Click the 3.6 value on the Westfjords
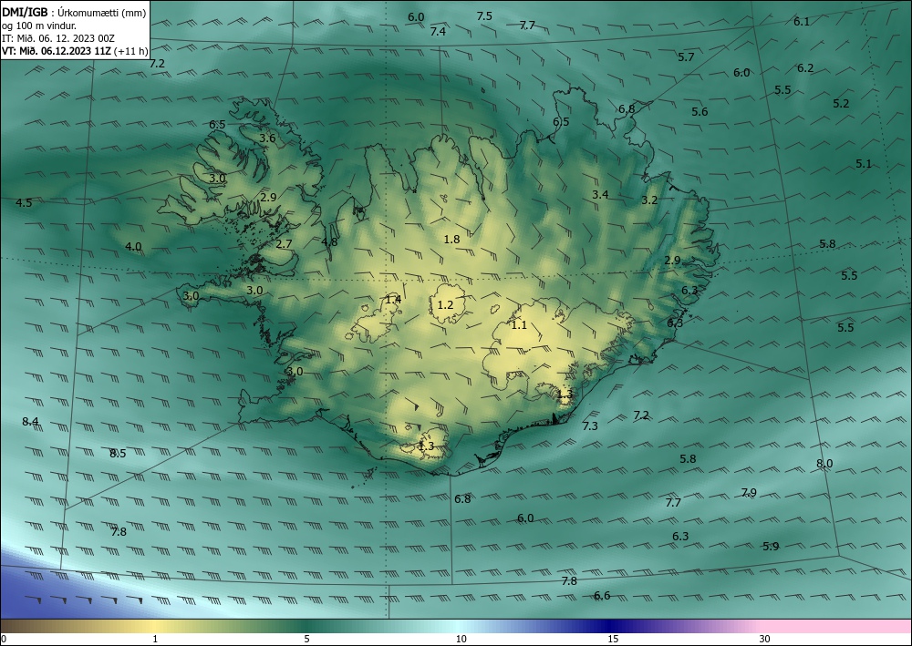912x646 pixels. point(267,138)
